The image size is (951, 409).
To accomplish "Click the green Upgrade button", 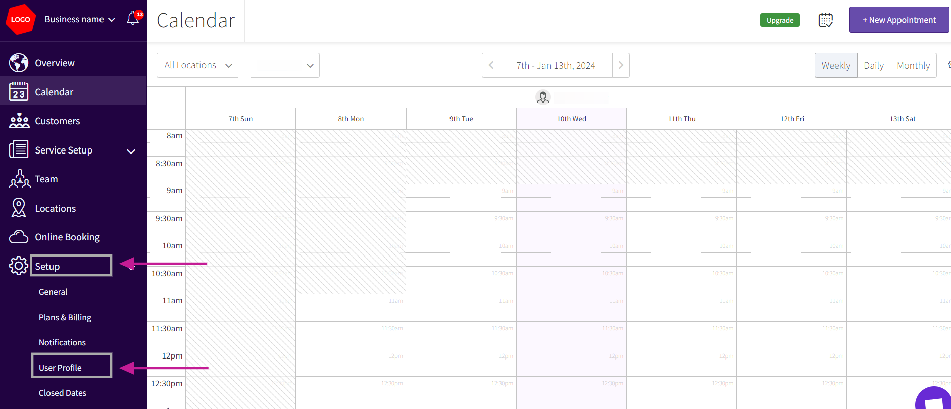I will pyautogui.click(x=780, y=20).
